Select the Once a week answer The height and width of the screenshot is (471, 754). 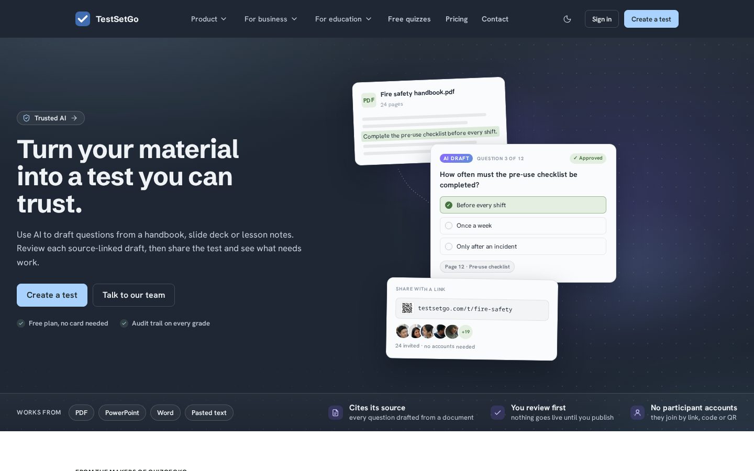tap(523, 226)
